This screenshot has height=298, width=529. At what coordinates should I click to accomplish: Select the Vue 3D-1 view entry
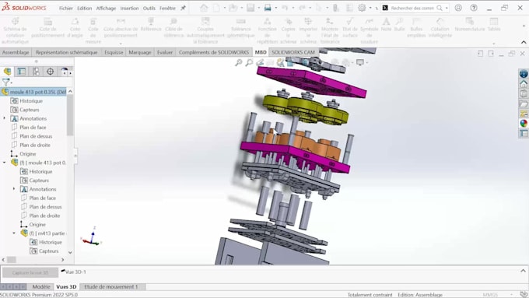[73, 272]
